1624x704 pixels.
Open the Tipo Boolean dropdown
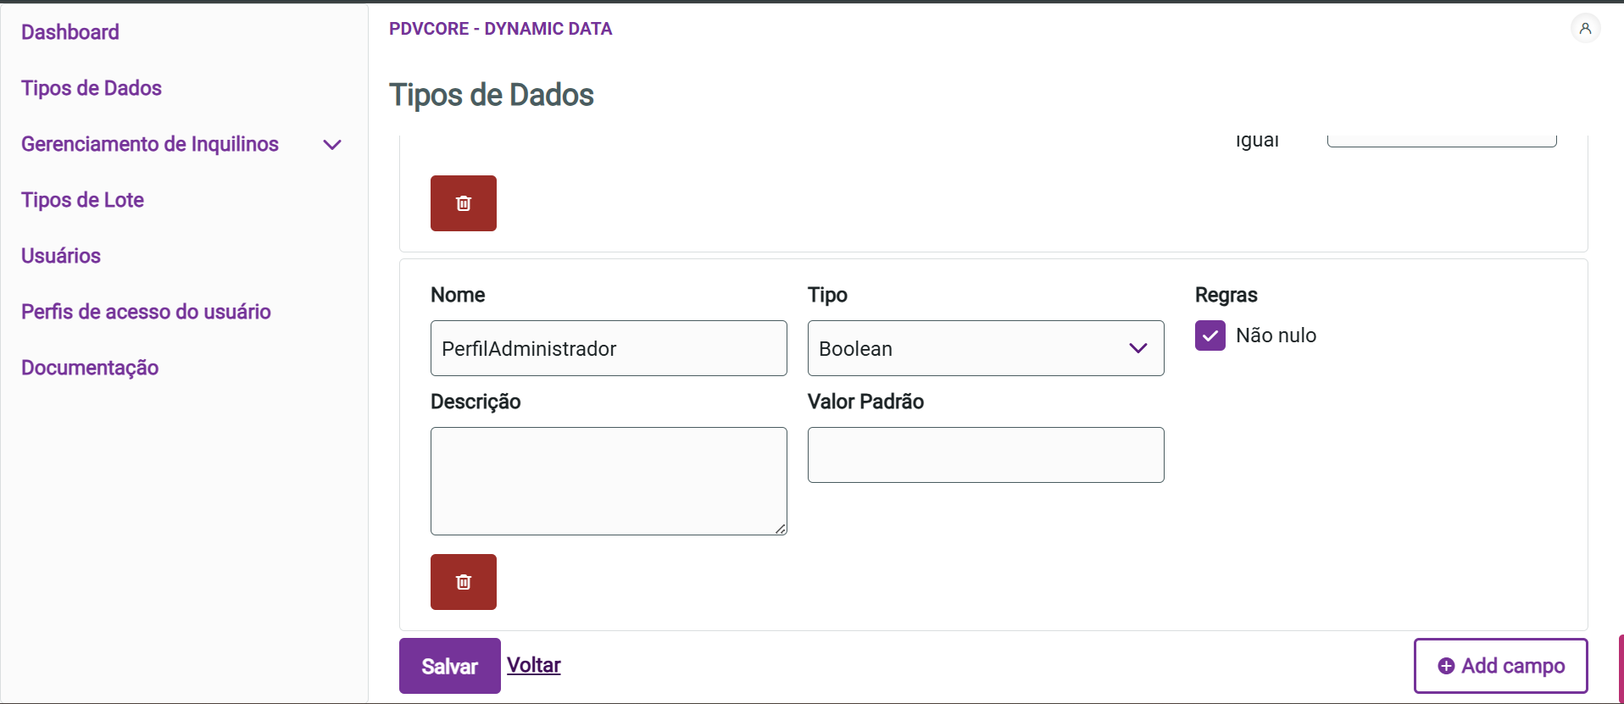coord(985,348)
